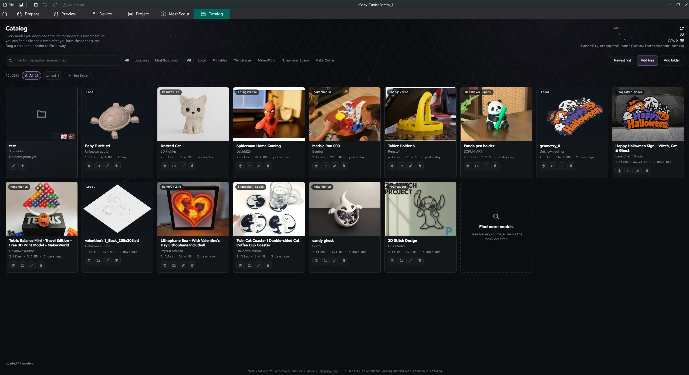Viewport: 689px width, 375px height.
Task: Click pencil icon on Lithophane Box card
Action: click(x=183, y=265)
